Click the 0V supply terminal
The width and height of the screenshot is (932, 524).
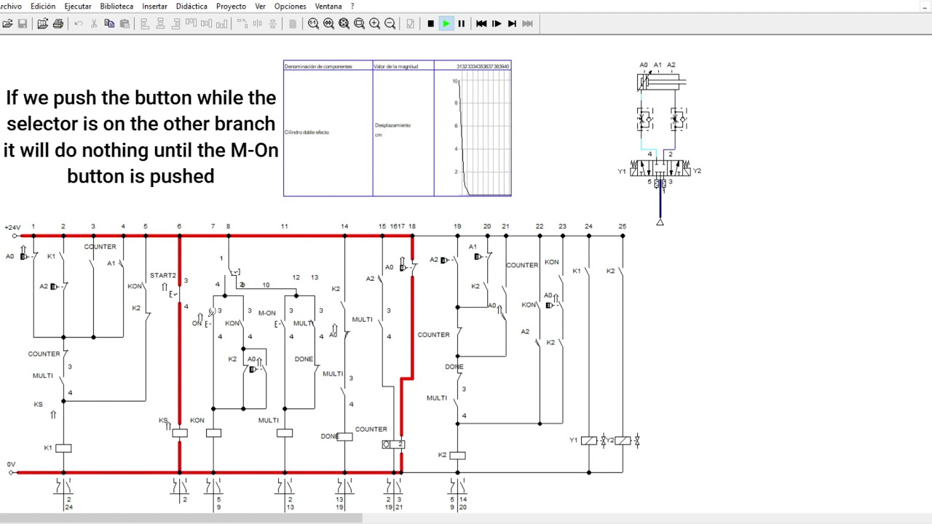11,472
